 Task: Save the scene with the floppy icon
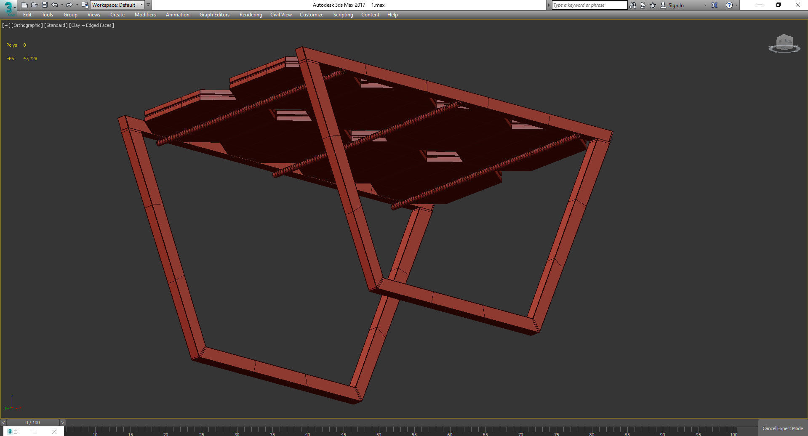[44, 5]
